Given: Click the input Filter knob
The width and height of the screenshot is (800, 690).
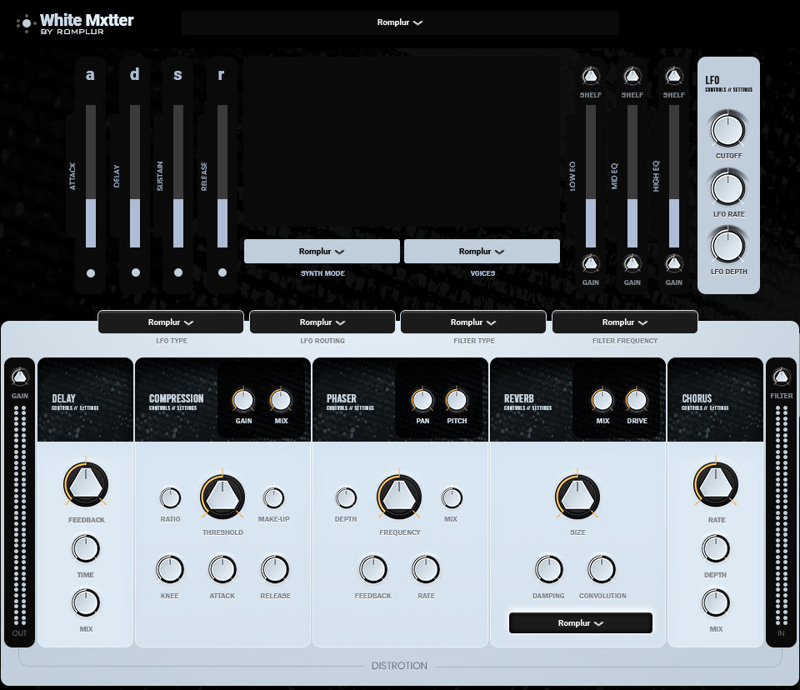Looking at the screenshot, I should [x=781, y=377].
